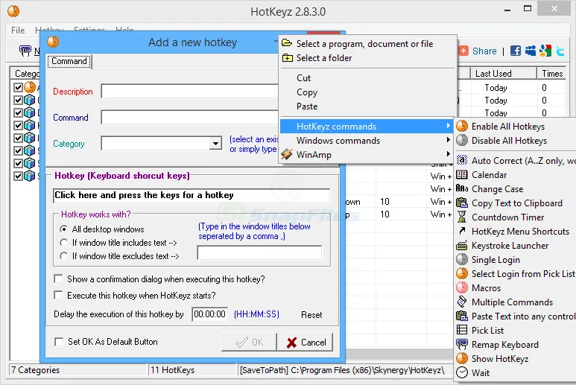Viewport: 576px width, 385px height.
Task: Click the Multiple Commands icon
Action: click(462, 302)
